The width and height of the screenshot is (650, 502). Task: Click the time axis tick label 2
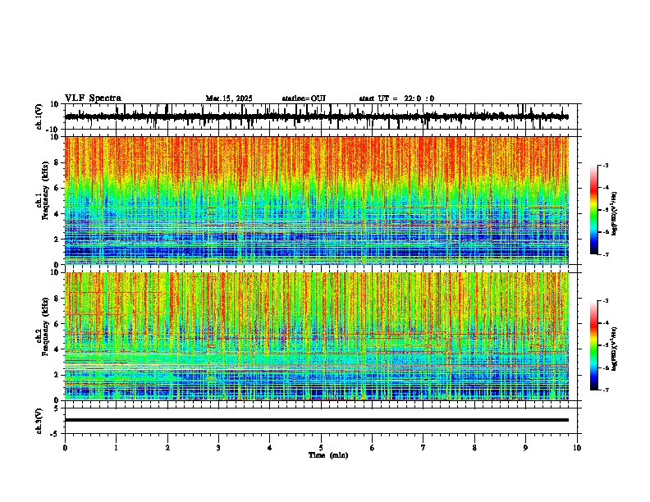[x=167, y=448]
